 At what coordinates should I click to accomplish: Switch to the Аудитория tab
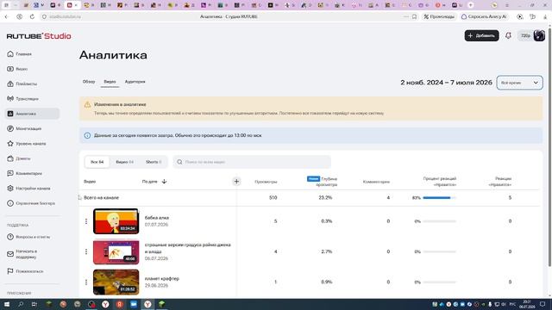tap(135, 82)
